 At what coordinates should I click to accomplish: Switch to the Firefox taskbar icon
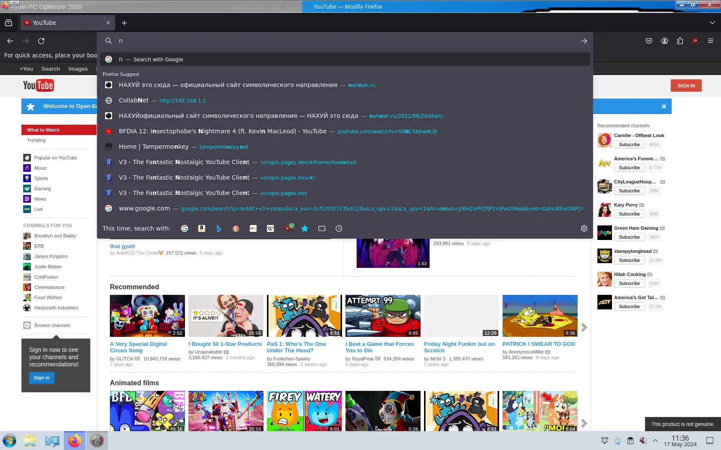(75, 441)
